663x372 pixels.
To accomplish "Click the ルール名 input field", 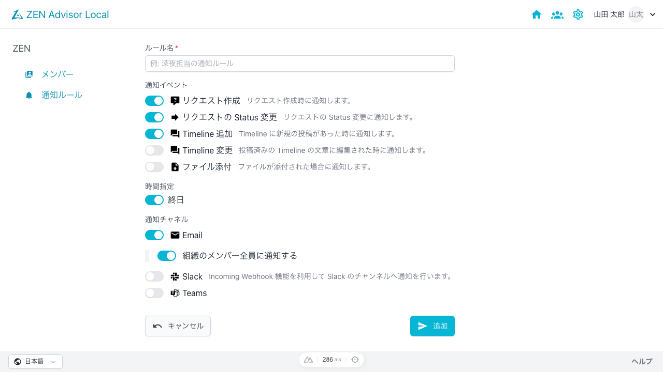I will 299,63.
